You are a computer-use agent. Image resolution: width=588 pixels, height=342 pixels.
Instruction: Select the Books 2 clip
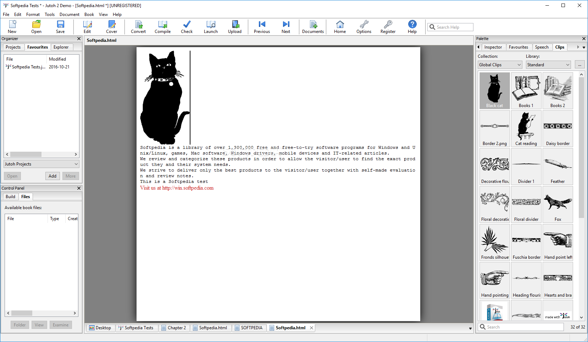coord(558,91)
